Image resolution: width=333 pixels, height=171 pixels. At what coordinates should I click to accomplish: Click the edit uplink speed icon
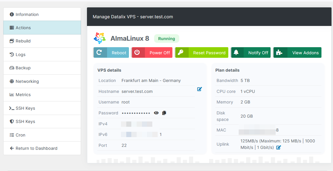pyautogui.click(x=279, y=147)
